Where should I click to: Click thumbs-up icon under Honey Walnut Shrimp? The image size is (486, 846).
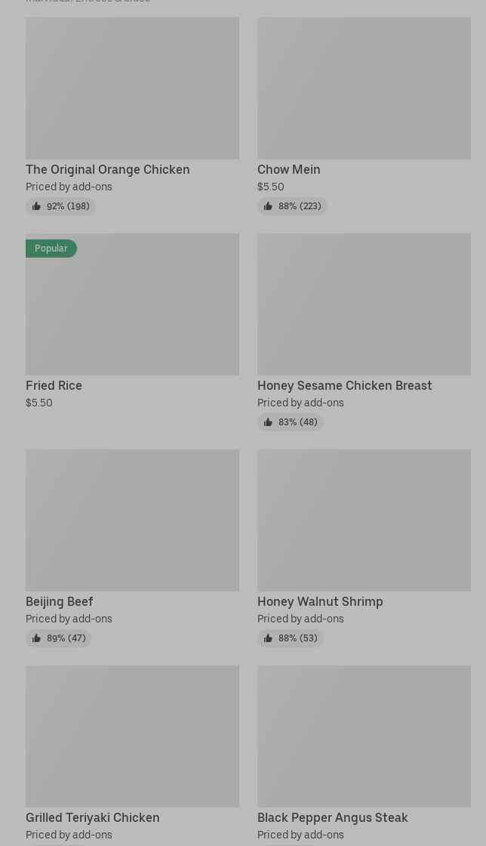pyautogui.click(x=268, y=638)
